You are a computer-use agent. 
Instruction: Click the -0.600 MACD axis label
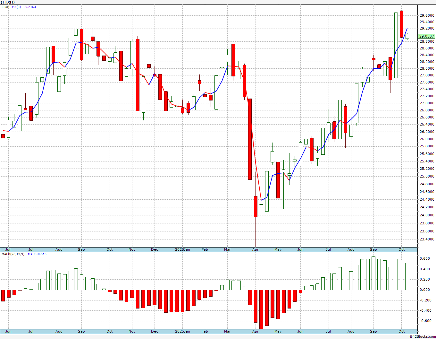coord(425,321)
